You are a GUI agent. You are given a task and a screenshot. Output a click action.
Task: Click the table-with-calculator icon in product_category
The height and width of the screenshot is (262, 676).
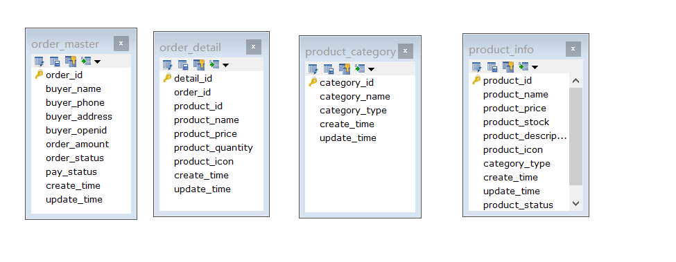(x=329, y=68)
